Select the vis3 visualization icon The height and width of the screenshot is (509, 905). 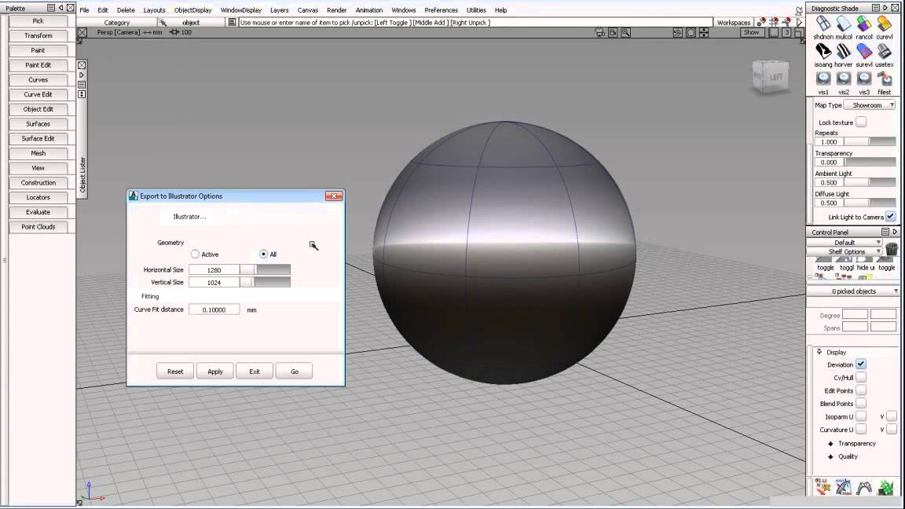tap(864, 79)
